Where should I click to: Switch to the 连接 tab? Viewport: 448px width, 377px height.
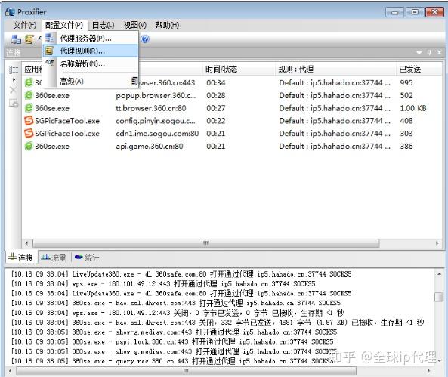pyautogui.click(x=21, y=258)
